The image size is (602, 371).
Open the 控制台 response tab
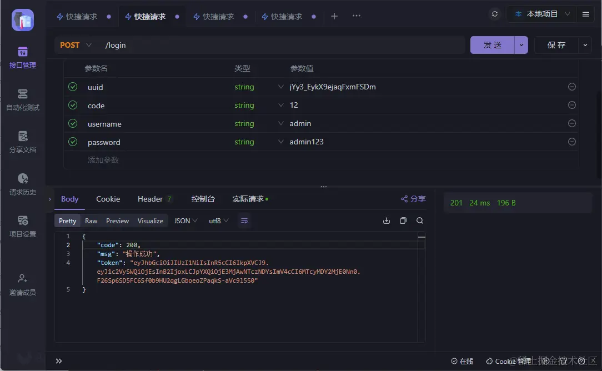point(203,199)
